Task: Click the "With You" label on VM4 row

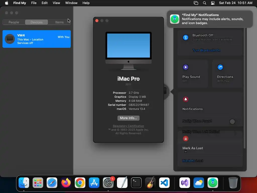Action: (63, 37)
